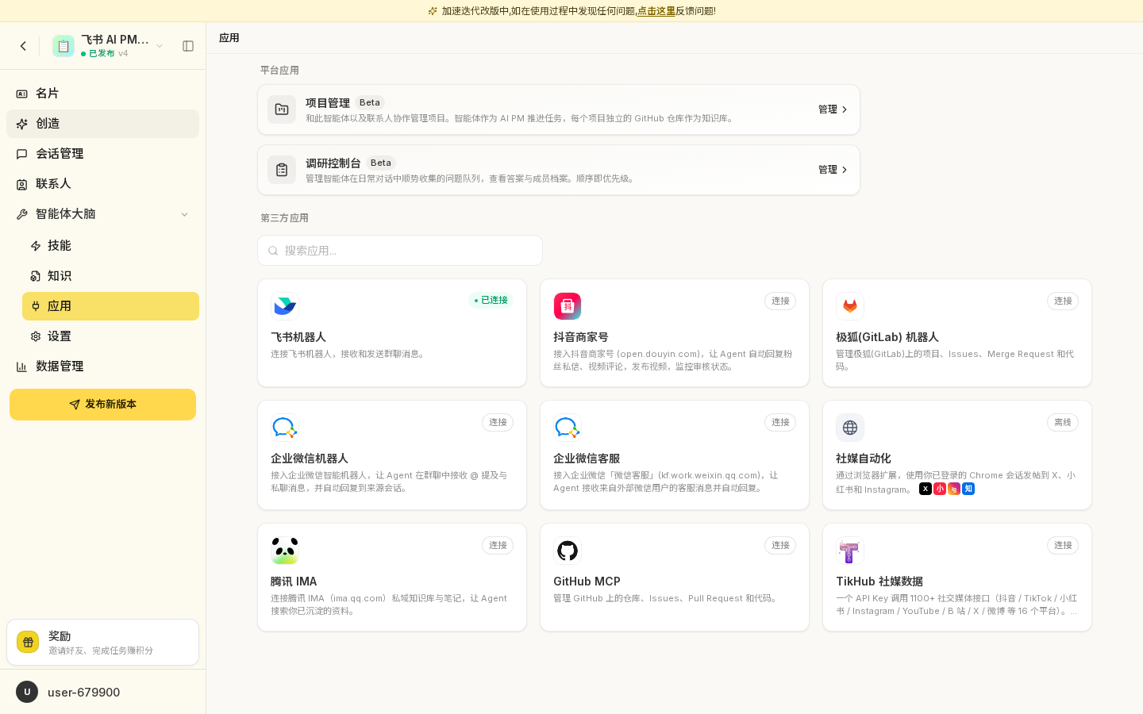Click the 社媒自动化 globe icon

click(850, 428)
